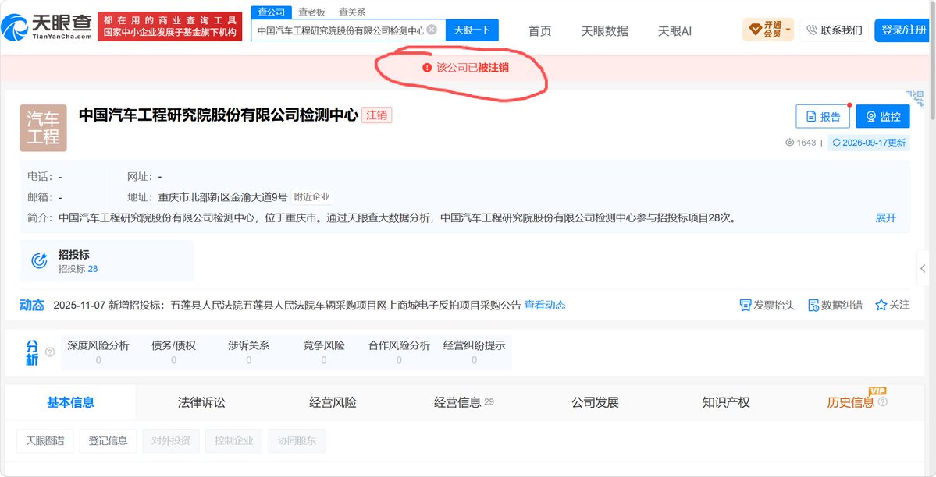Click 联系我们 contact button
The image size is (936, 477).
(x=835, y=30)
